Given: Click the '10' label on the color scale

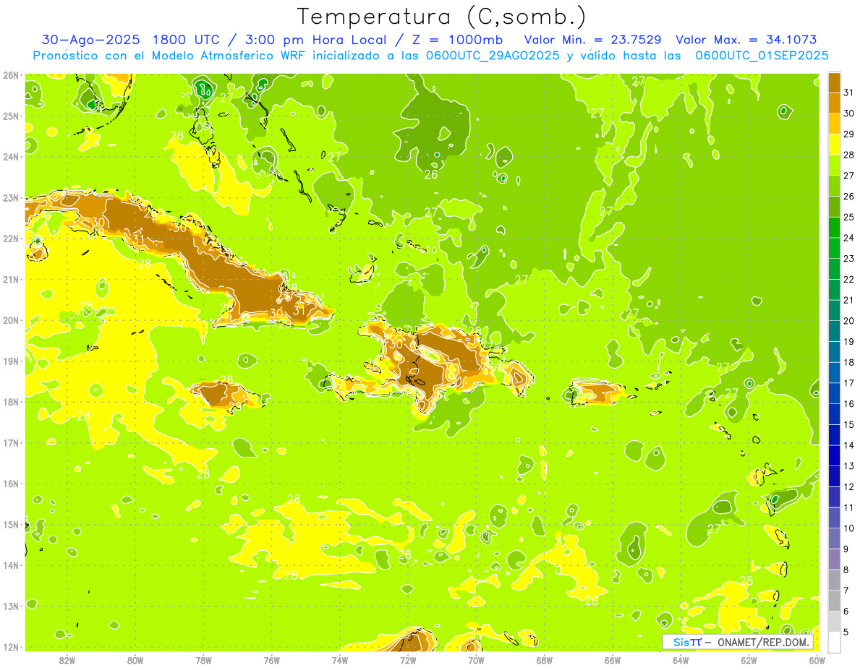Looking at the screenshot, I should (848, 528).
